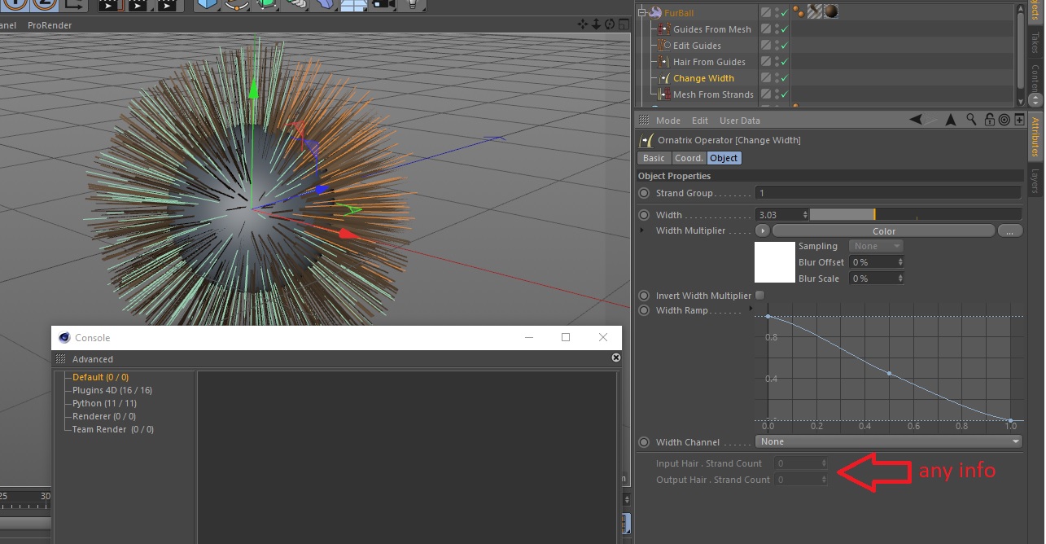1046x544 pixels.
Task: Click the Edit Guides operator icon
Action: coord(664,46)
